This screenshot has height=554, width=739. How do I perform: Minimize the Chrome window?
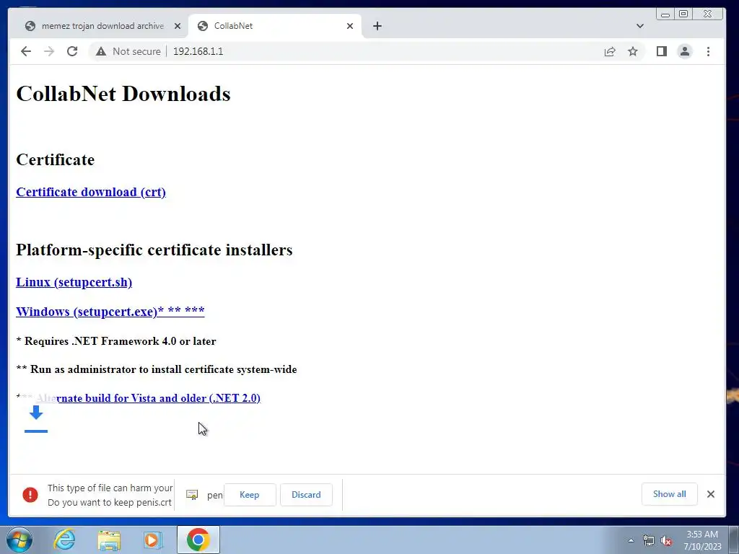coord(665,14)
